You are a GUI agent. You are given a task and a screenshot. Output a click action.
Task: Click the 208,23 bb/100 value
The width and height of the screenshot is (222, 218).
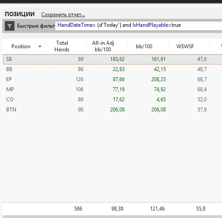158,79
